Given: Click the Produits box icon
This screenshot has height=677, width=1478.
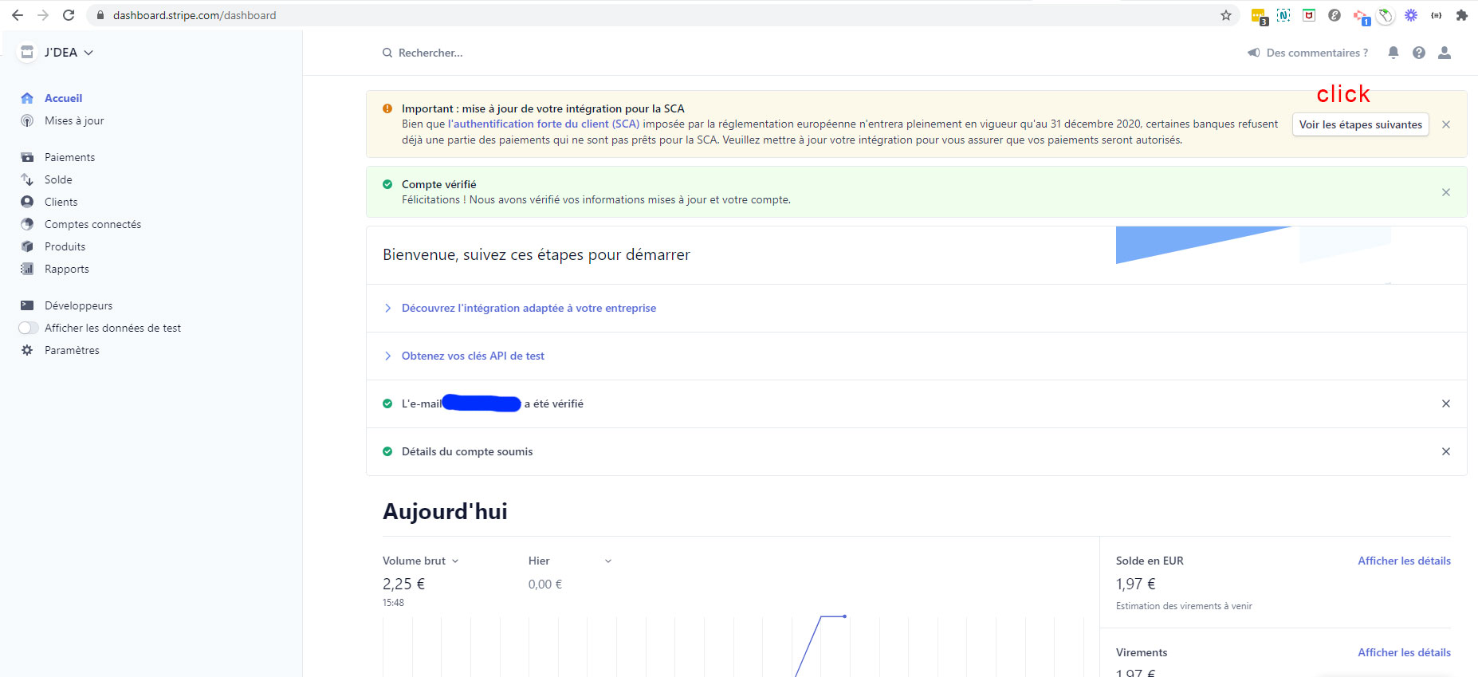Looking at the screenshot, I should (27, 246).
